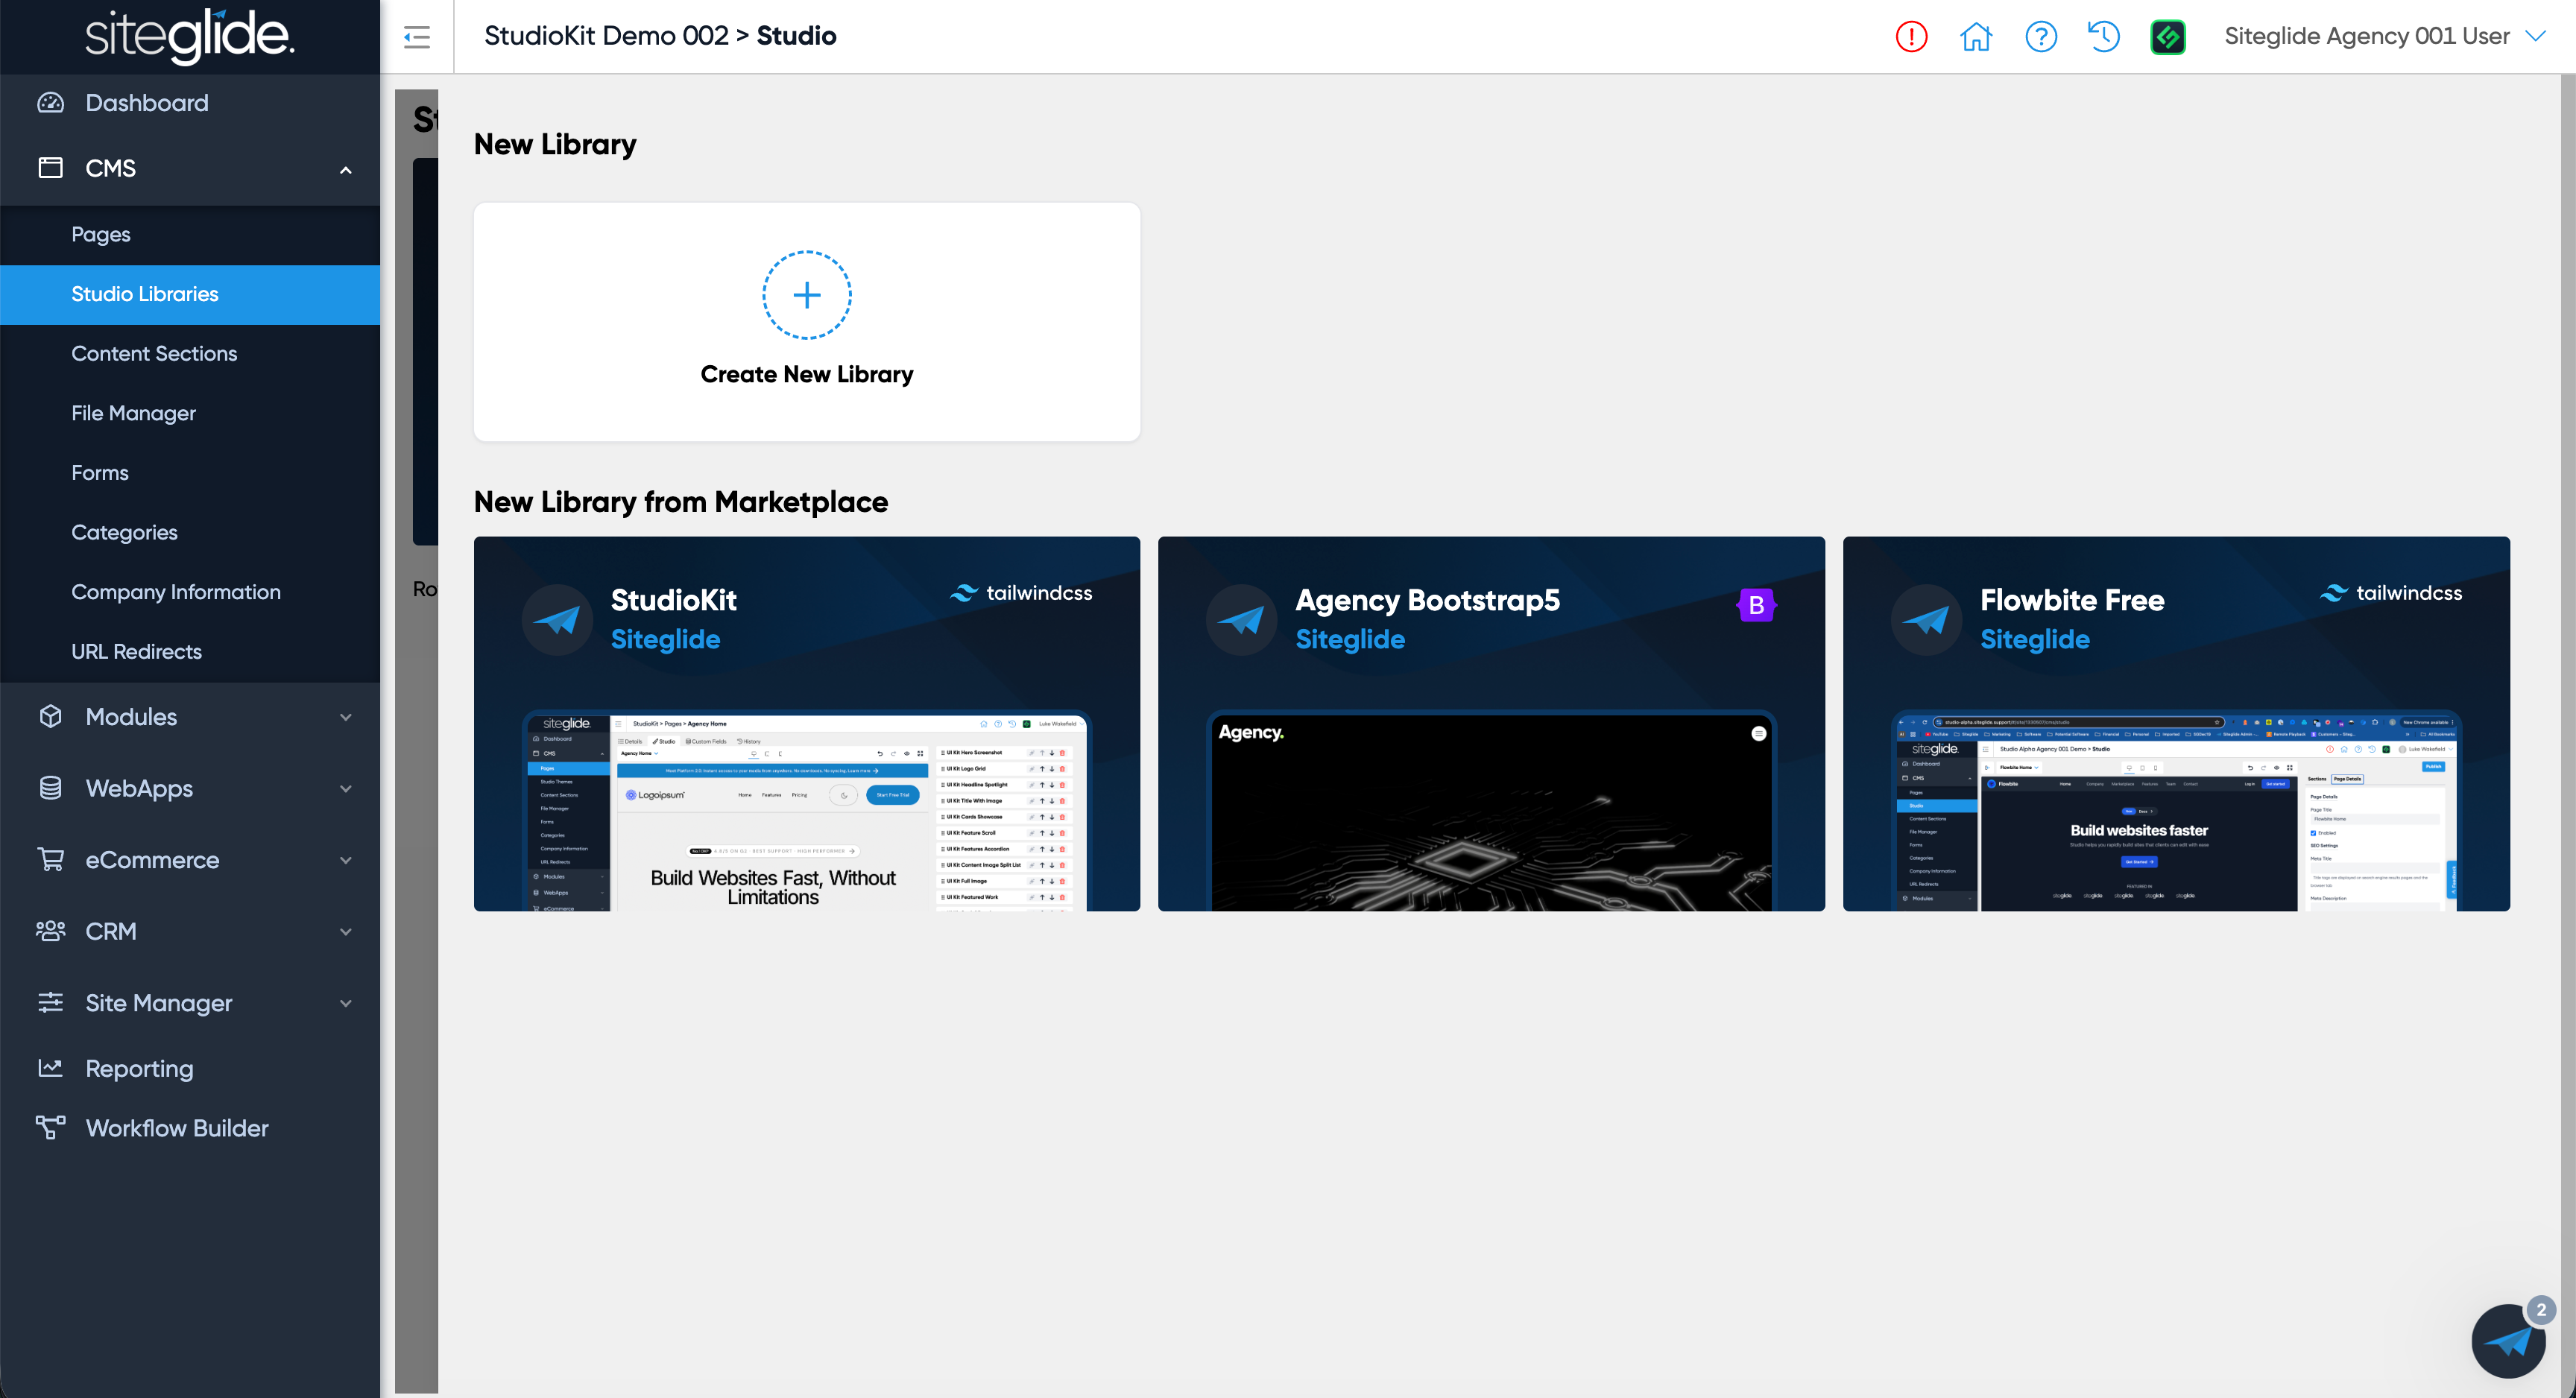Expand the Modules menu chevron

(x=346, y=717)
